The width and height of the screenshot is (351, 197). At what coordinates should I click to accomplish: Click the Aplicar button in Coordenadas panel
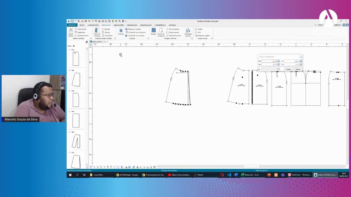coord(298,69)
